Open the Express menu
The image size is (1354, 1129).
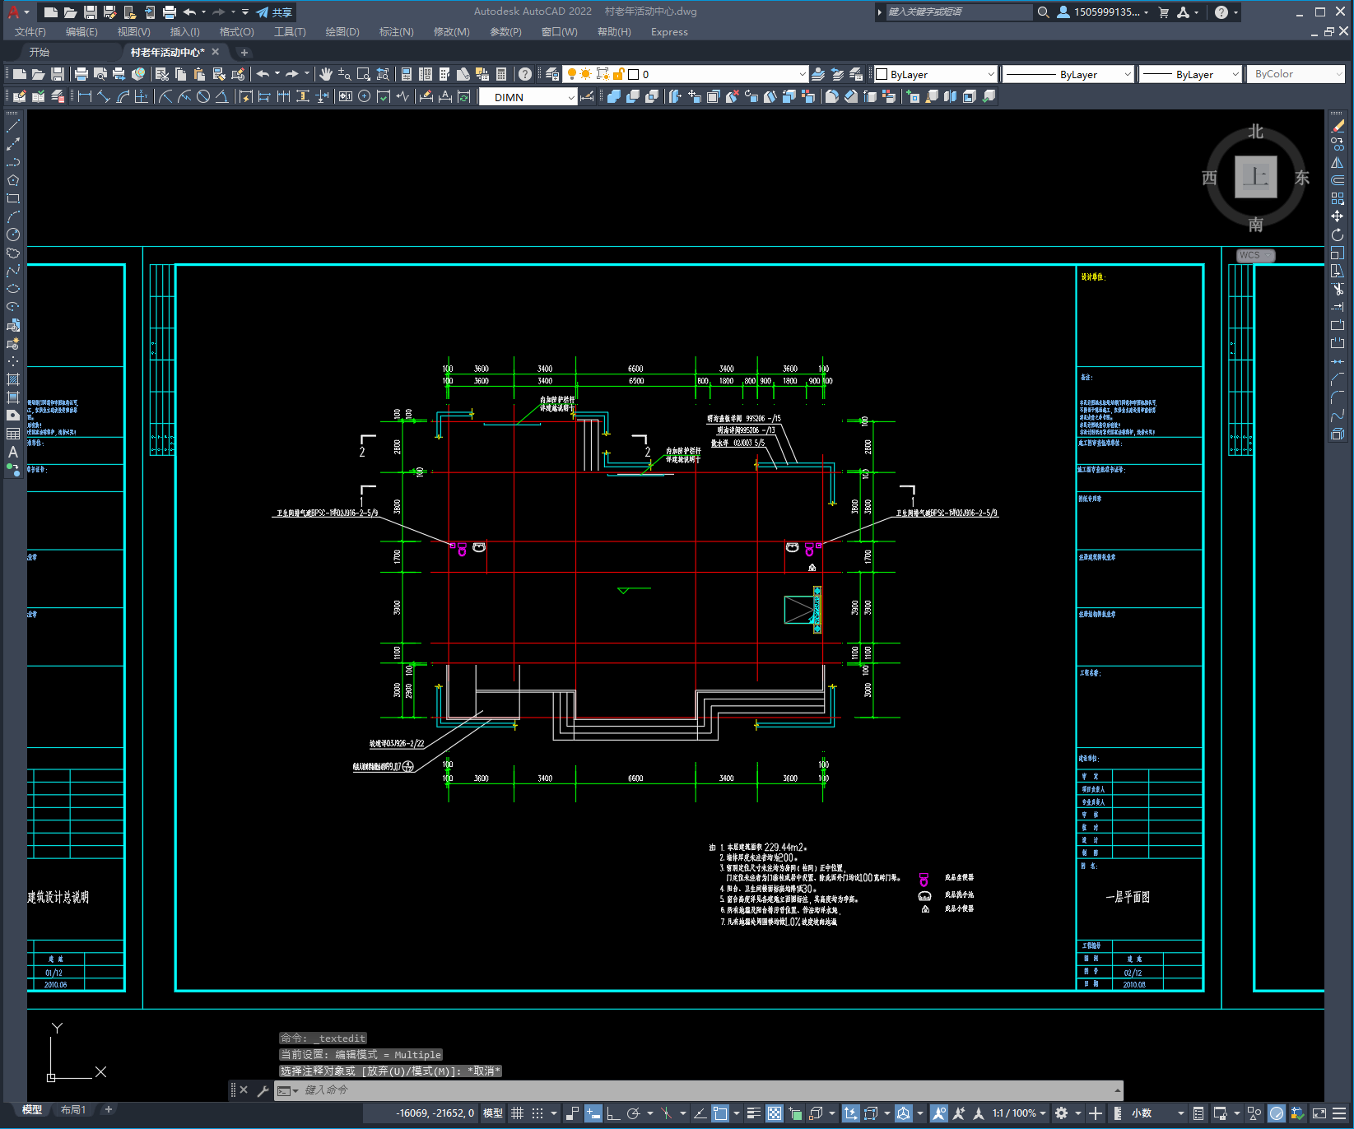point(669,32)
